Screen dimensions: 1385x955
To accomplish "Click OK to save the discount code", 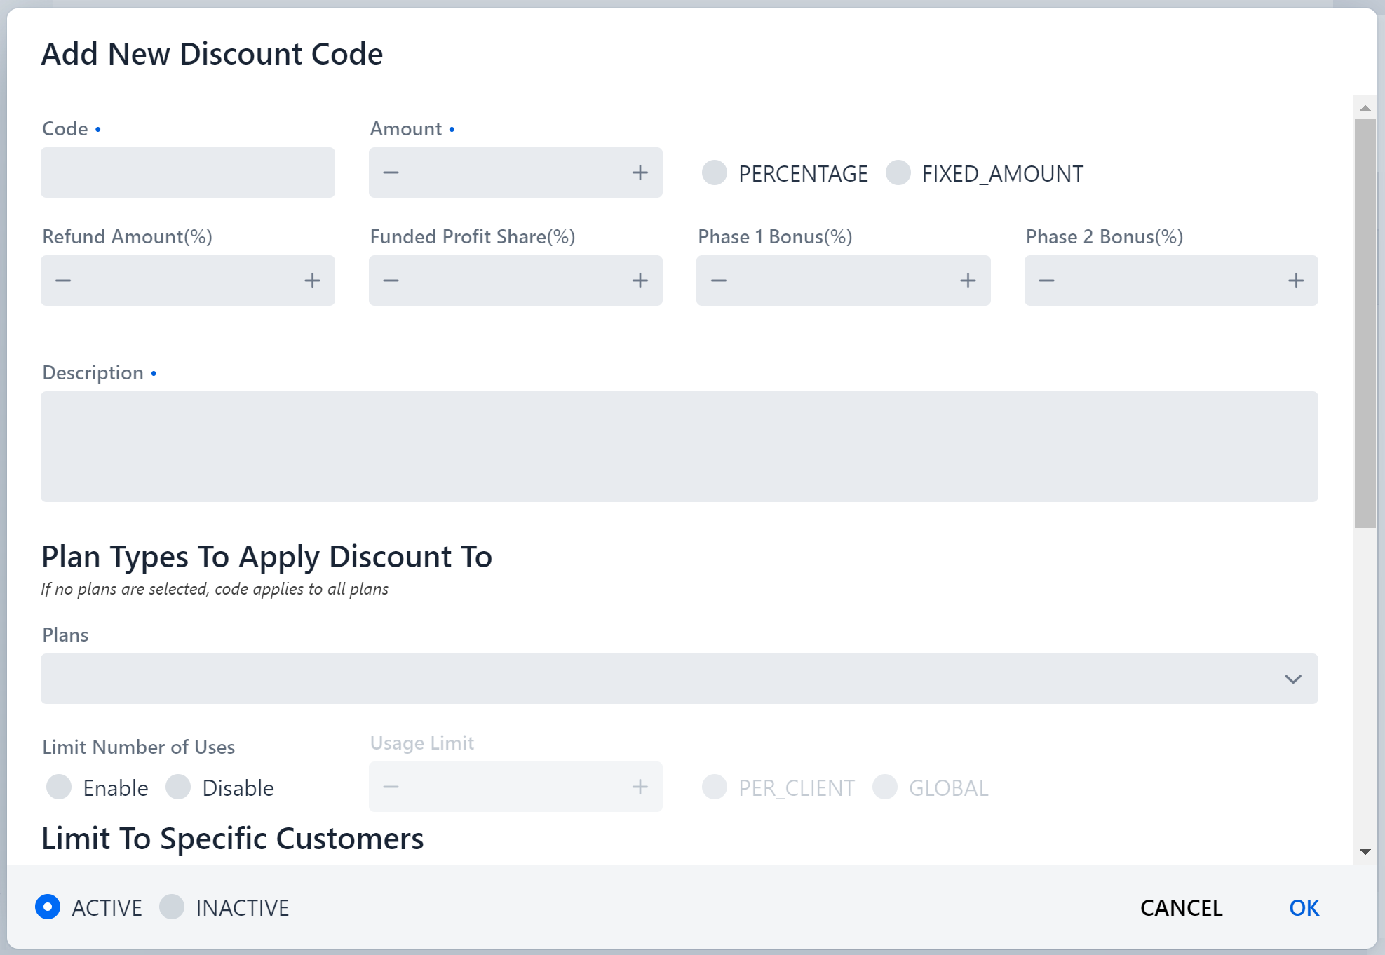I will pos(1304,907).
